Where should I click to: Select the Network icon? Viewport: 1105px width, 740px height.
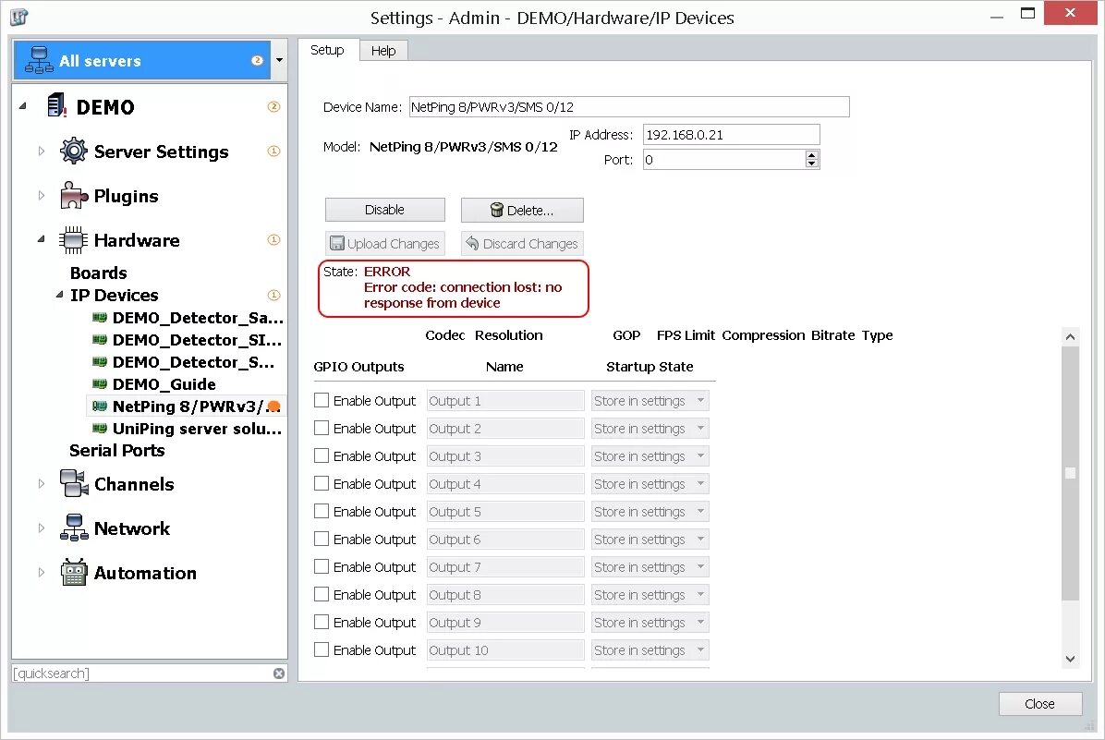click(73, 528)
